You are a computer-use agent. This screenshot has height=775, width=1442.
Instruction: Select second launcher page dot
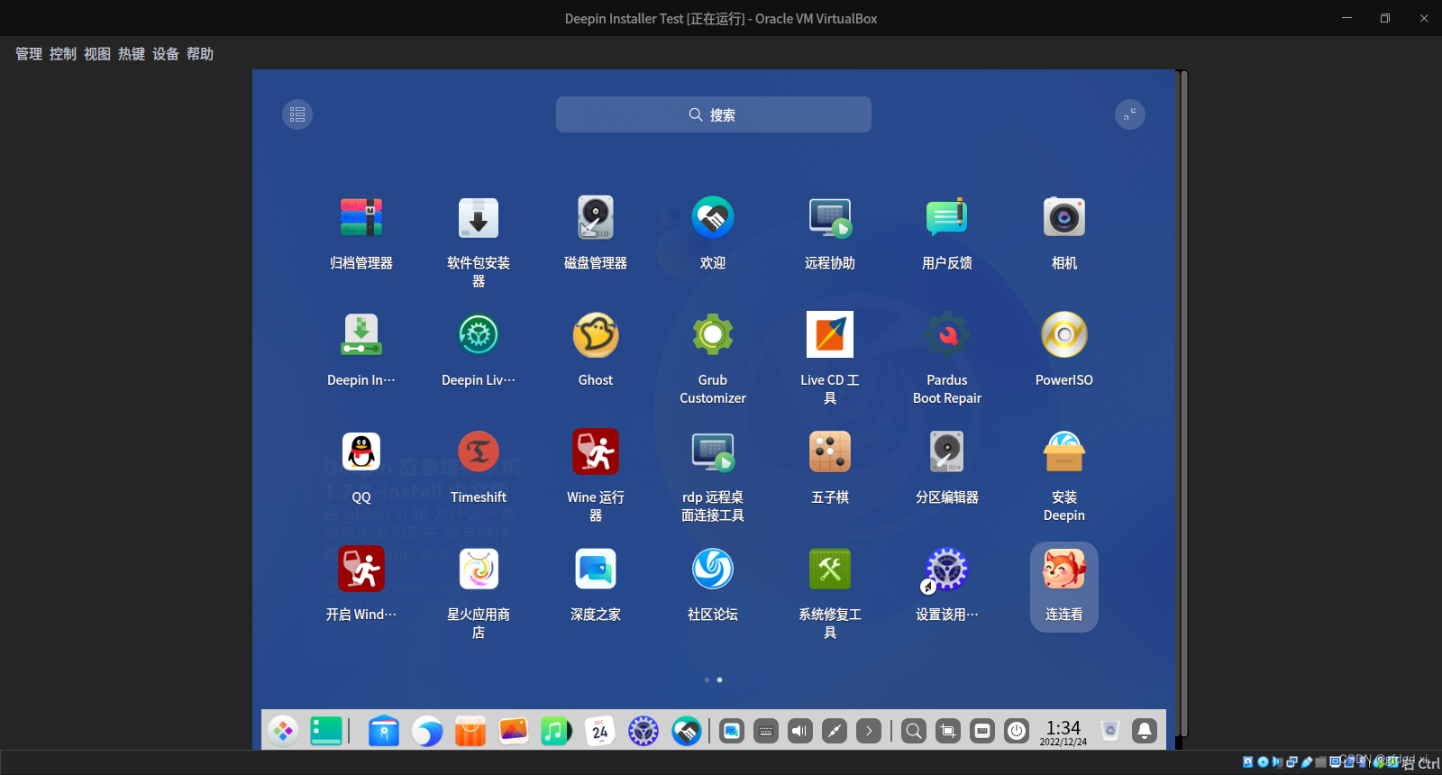[x=719, y=680]
